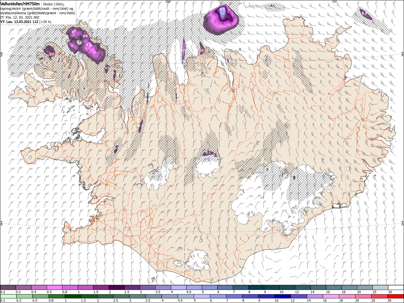Select lower-row swatch between 4 and 4.5

(x=170, y=296)
